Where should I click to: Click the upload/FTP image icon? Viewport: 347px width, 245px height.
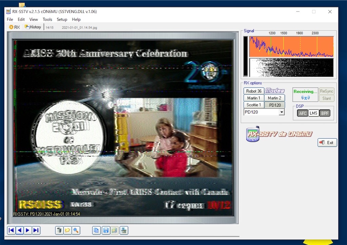coord(124,230)
